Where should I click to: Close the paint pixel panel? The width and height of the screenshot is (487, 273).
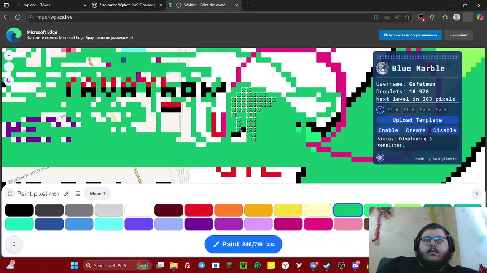477,194
